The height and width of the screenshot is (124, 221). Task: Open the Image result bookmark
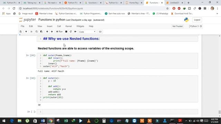click(x=26, y=14)
